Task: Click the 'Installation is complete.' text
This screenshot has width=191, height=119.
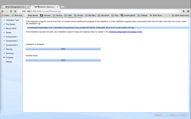Action: [35, 44]
